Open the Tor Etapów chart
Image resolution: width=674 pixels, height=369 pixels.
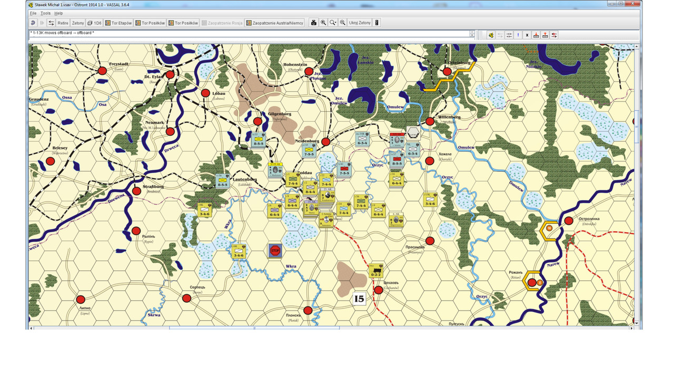118,23
